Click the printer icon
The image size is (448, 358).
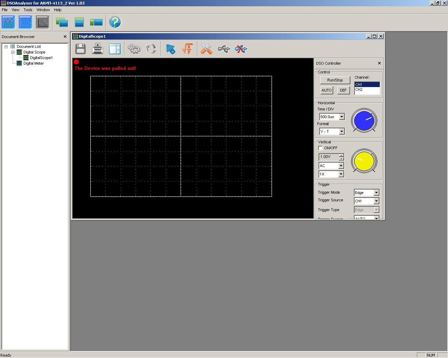point(98,49)
